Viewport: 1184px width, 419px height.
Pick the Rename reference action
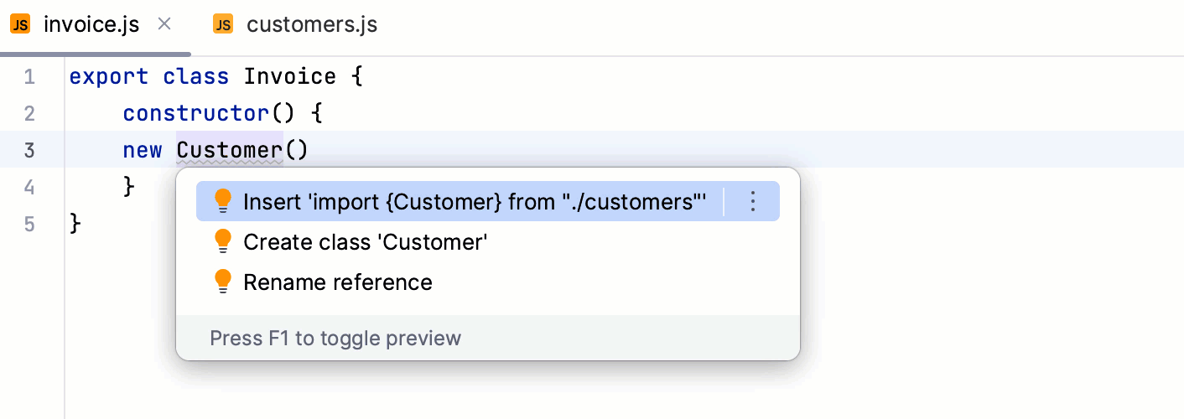[x=338, y=282]
